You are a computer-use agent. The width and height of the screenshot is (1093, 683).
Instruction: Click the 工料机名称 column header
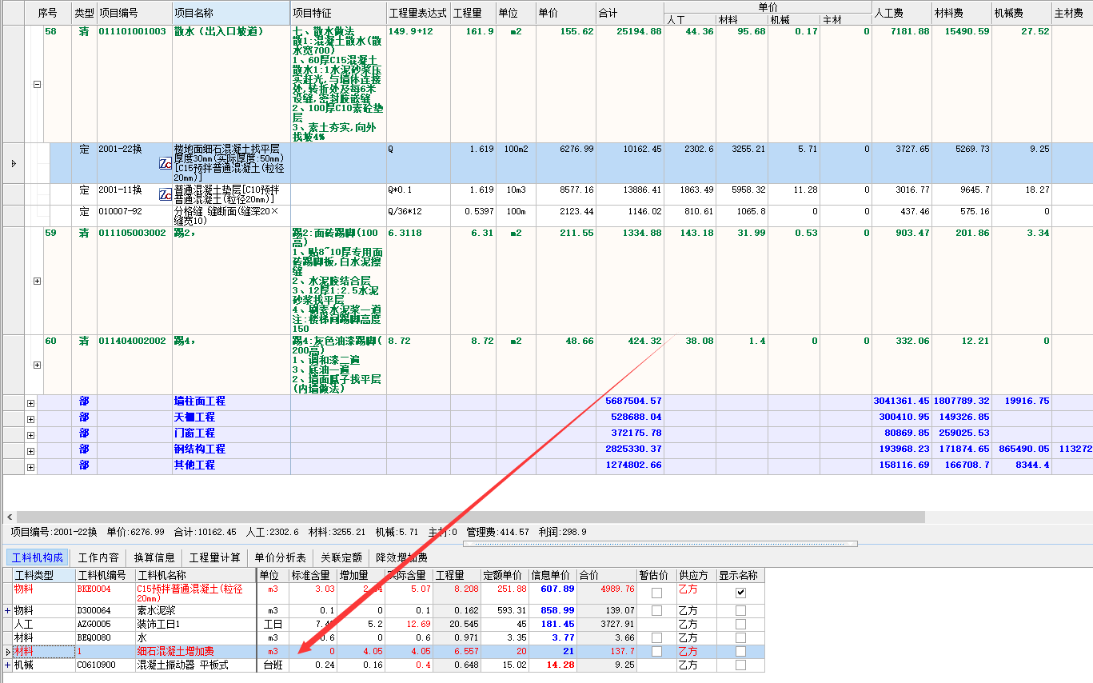tap(195, 575)
